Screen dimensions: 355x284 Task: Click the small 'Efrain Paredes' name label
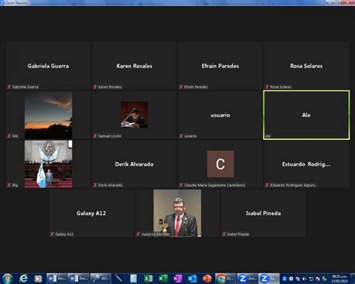point(196,87)
